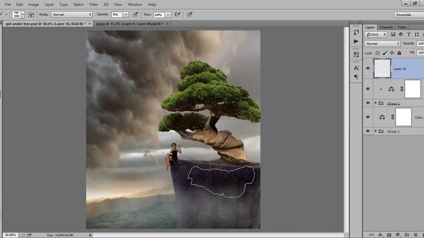Open brush preset picker arrow
The height and width of the screenshot is (238, 424).
tap(23, 15)
